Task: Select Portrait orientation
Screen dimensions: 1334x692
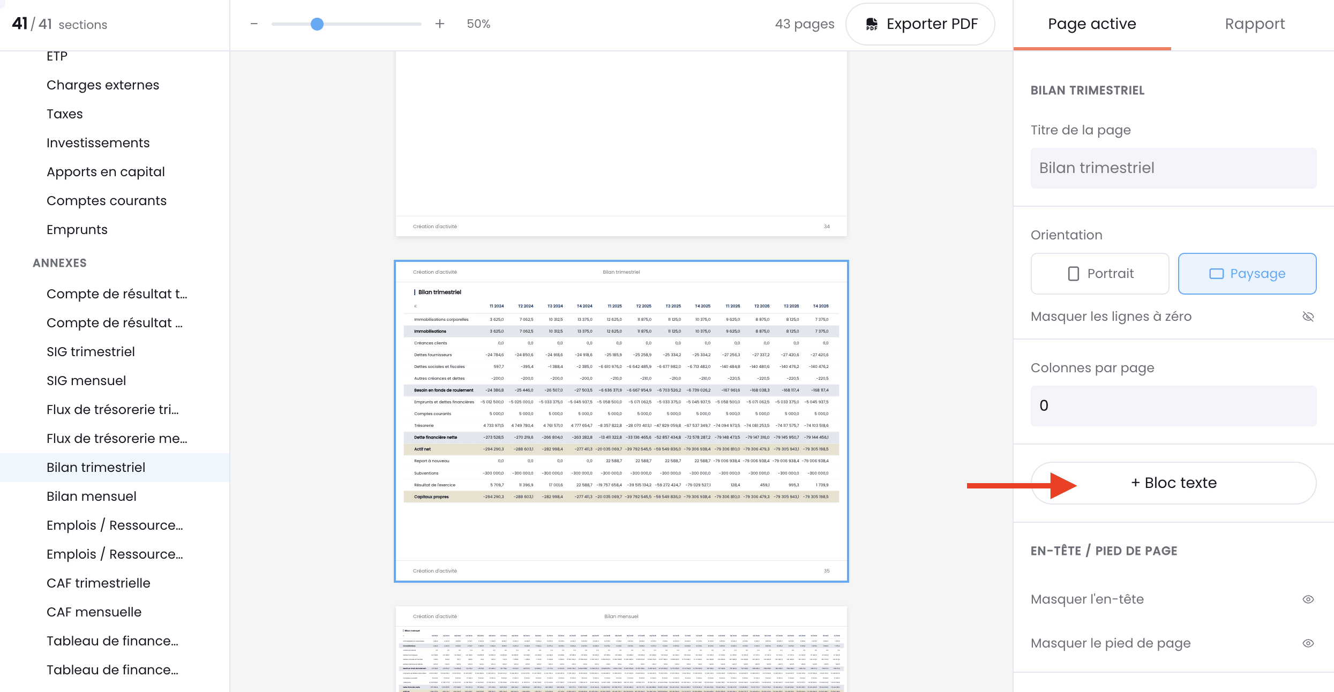Action: 1100,274
